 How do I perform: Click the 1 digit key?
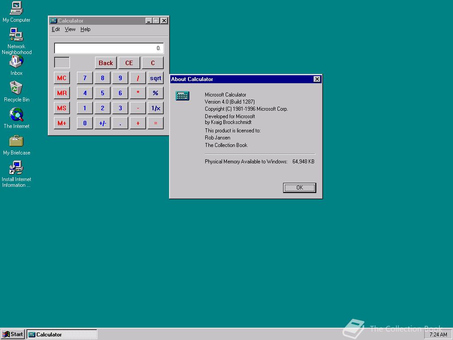coord(85,108)
